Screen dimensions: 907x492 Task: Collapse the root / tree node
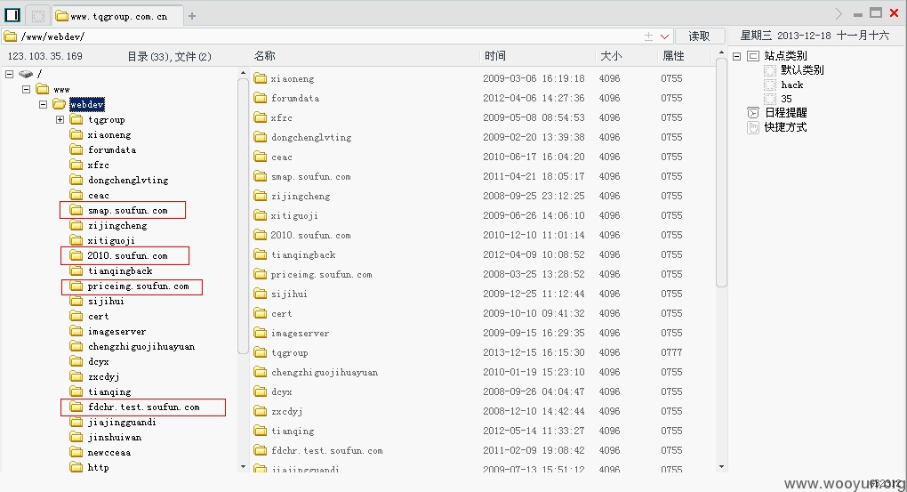[9, 74]
